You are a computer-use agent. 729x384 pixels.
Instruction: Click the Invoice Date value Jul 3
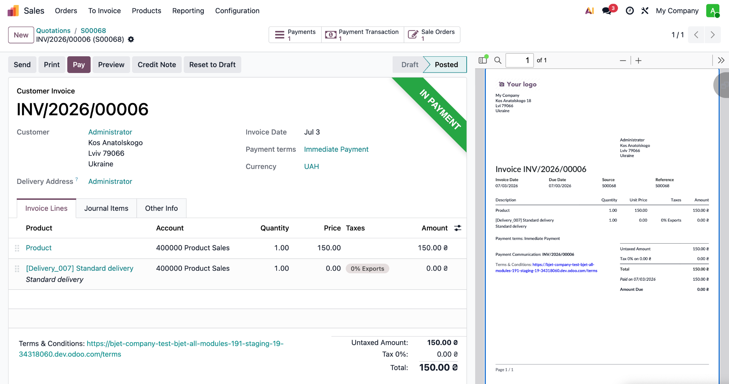pyautogui.click(x=312, y=132)
